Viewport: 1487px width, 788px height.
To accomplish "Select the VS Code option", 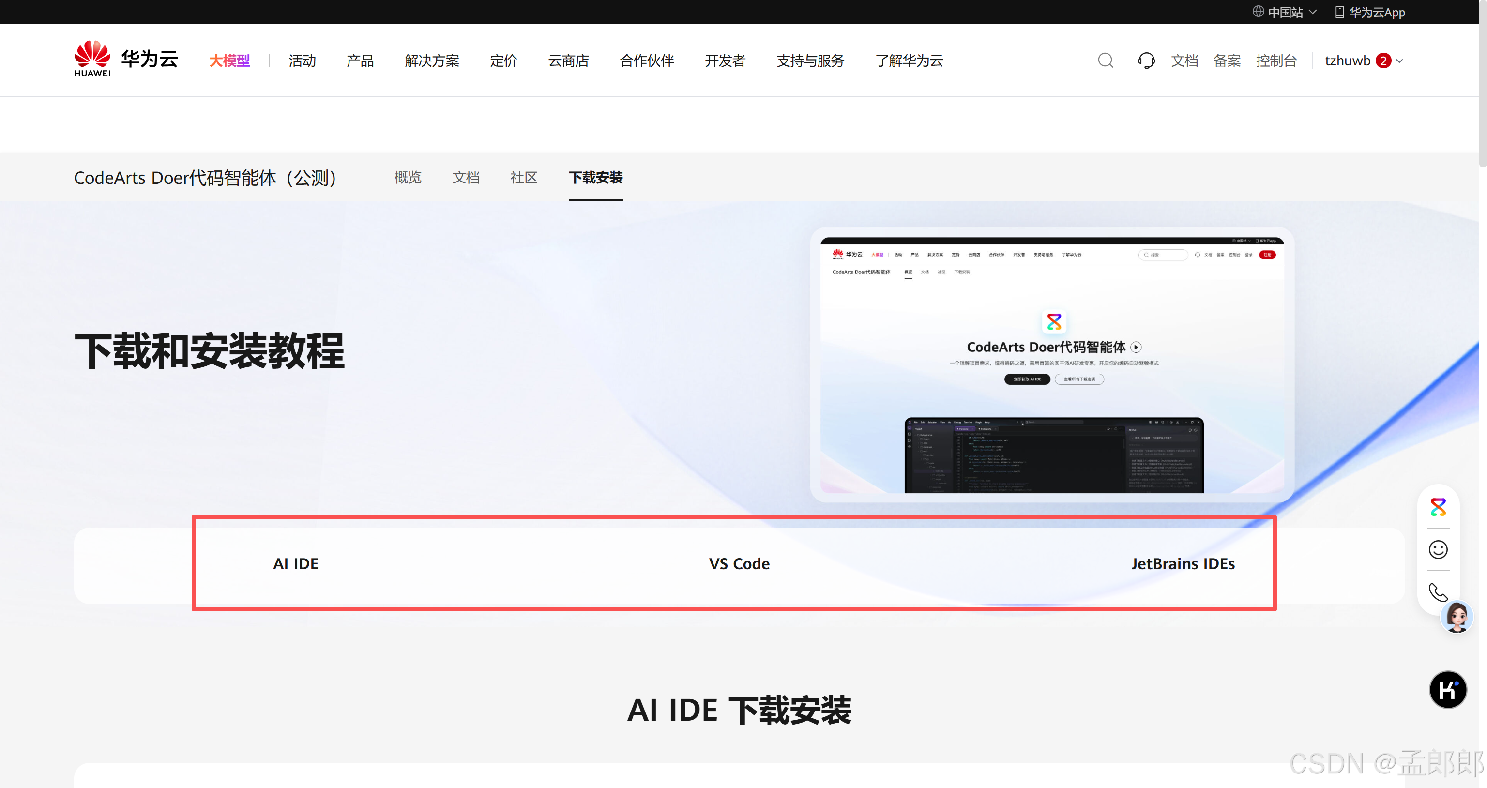I will (x=739, y=563).
